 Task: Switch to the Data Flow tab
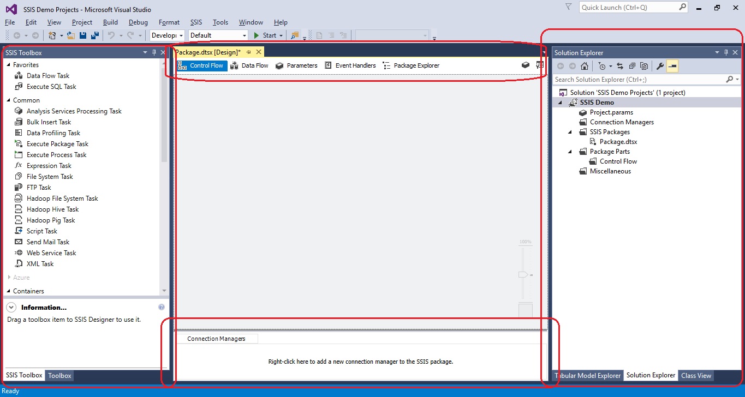click(249, 65)
